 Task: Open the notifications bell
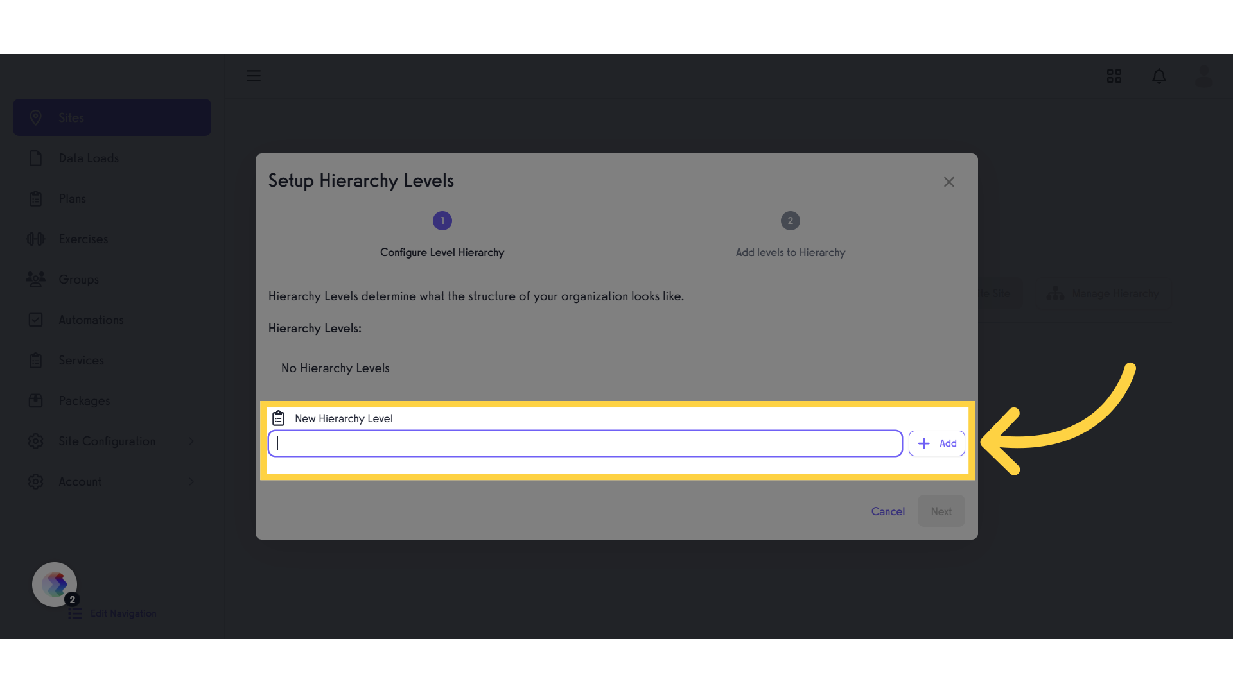click(x=1159, y=76)
